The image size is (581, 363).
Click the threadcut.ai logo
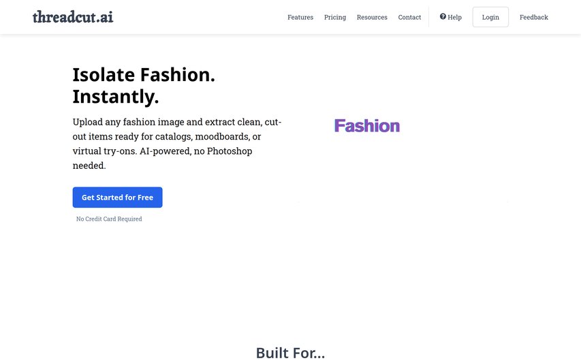73,17
